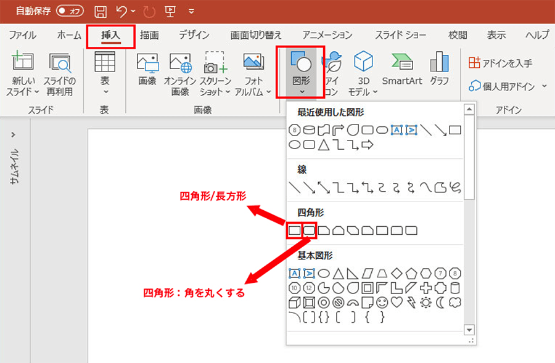Screen dimensions: 555x363
Task: Switch to the ホーム tab
Action: pyautogui.click(x=68, y=35)
